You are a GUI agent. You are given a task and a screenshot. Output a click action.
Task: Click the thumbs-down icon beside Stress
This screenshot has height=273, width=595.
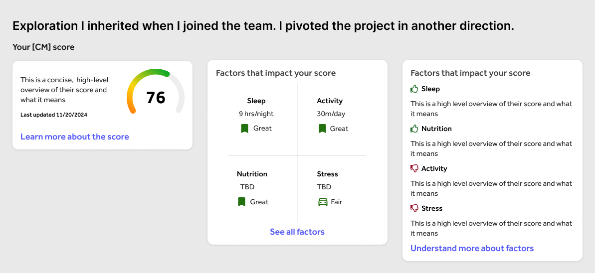click(x=414, y=208)
